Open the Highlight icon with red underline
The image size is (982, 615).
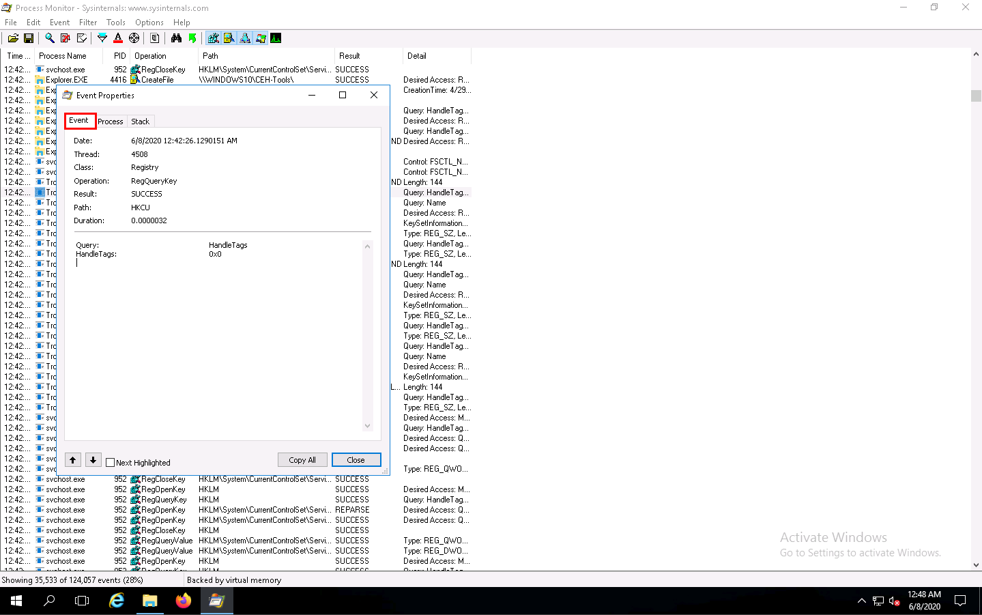[118, 38]
